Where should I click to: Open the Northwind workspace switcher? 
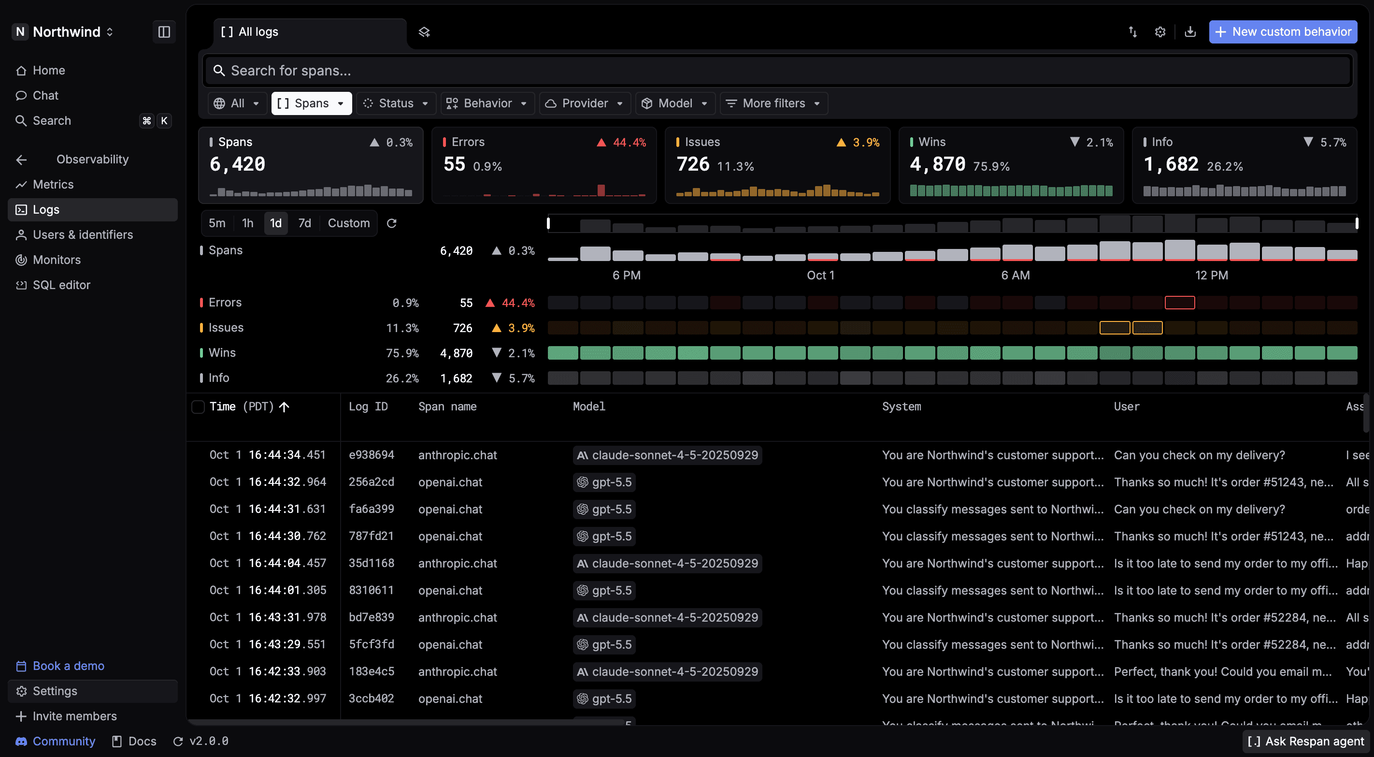pos(63,32)
